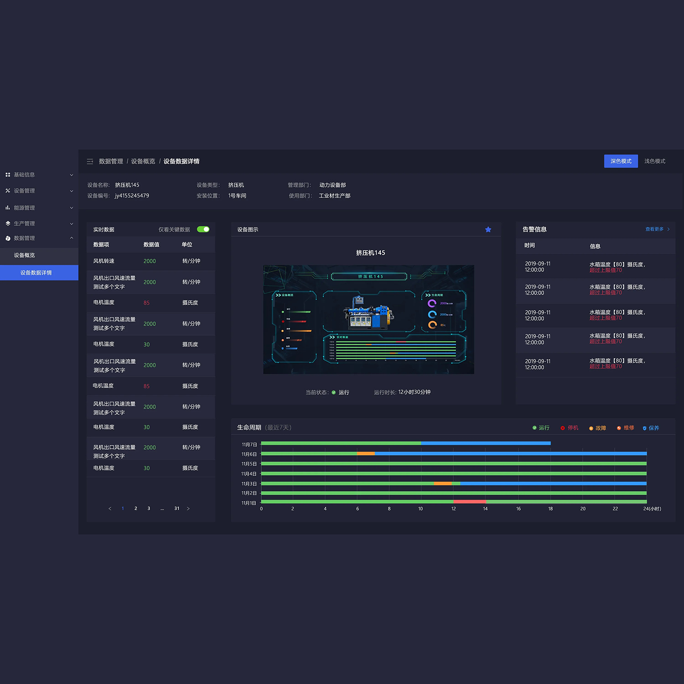
Task: Click the 能源管理 bar chart icon
Action: pyautogui.click(x=8, y=207)
